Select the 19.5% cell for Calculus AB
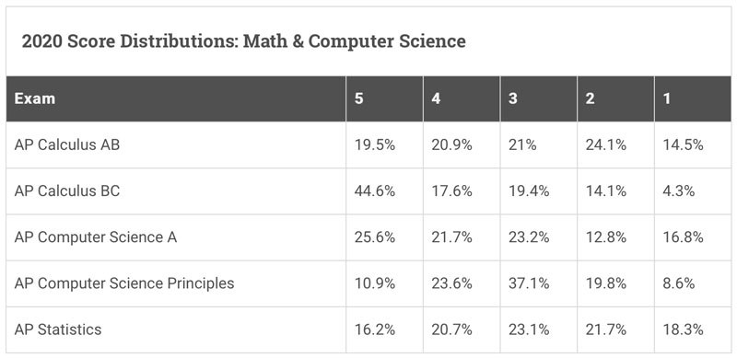Viewport: 737px width, 358px height. point(384,144)
